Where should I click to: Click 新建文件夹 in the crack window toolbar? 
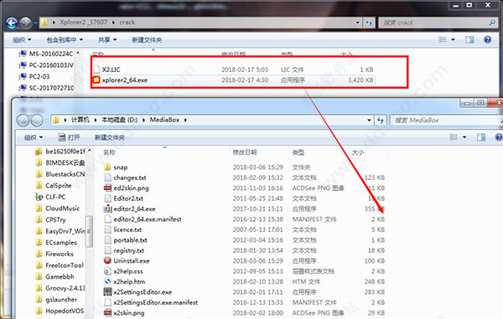coord(147,39)
